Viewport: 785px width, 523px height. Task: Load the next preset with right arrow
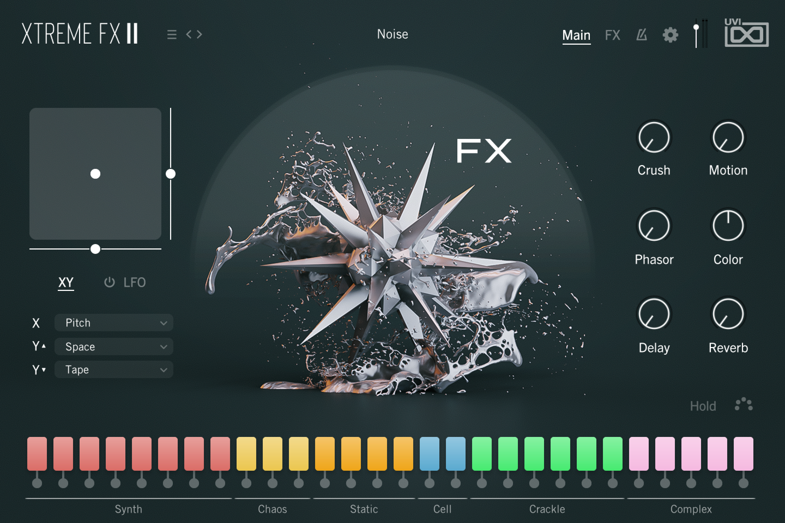click(x=199, y=34)
